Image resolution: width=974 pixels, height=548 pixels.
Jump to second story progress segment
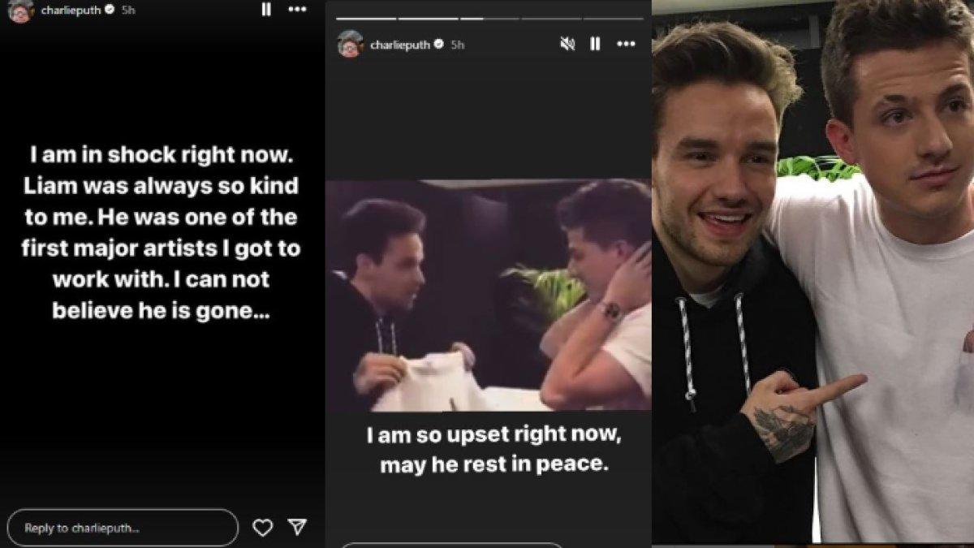point(429,18)
